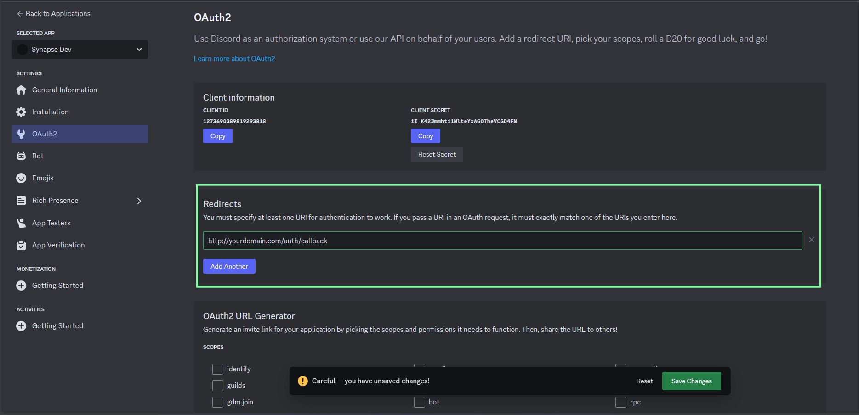Screen dimensions: 859x415
Task: Open the Learn more about OAuth2 link
Action: point(234,59)
